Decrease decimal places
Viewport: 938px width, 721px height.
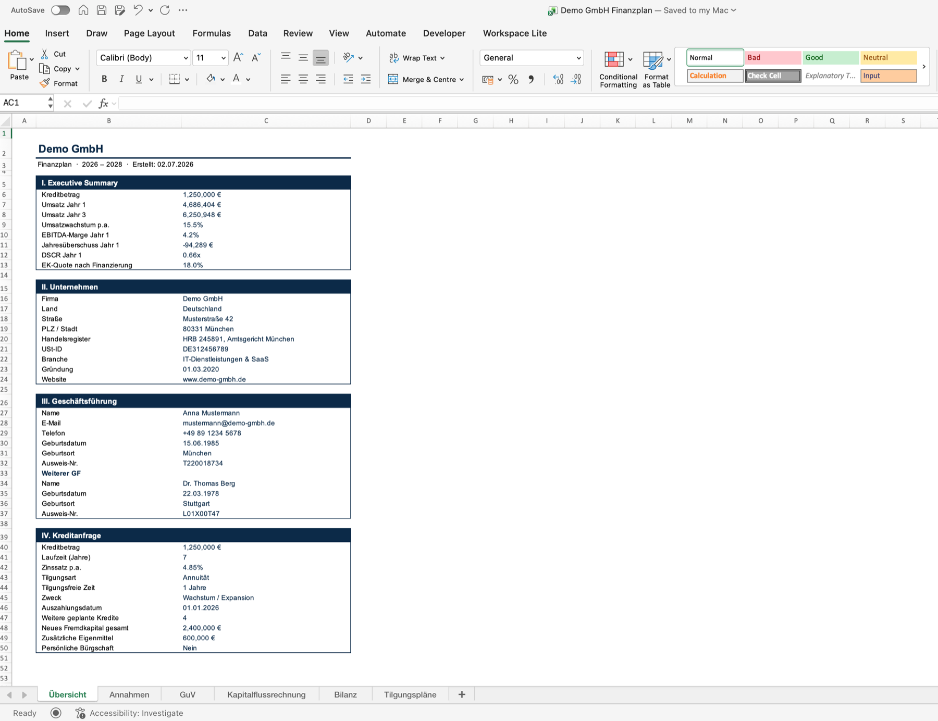(x=576, y=79)
